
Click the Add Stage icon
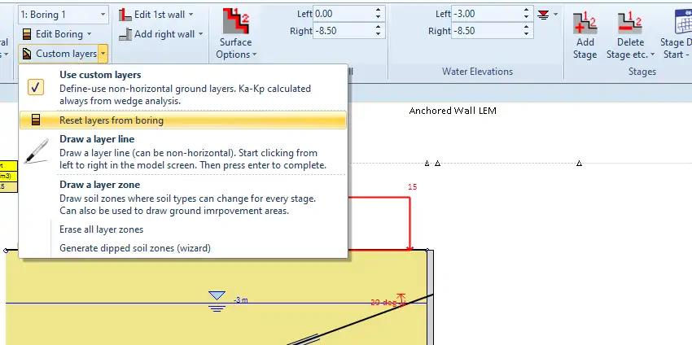[x=585, y=23]
